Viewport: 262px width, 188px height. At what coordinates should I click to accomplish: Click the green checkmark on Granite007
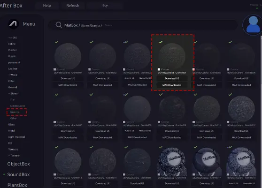57,94
